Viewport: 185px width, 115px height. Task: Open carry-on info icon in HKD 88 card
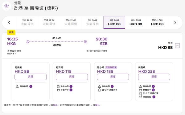(x=31, y=86)
